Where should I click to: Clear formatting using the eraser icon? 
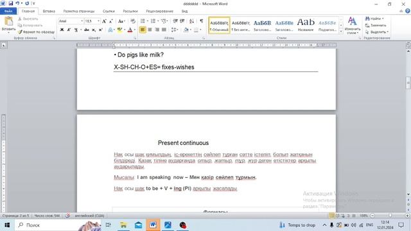[x=133, y=21]
